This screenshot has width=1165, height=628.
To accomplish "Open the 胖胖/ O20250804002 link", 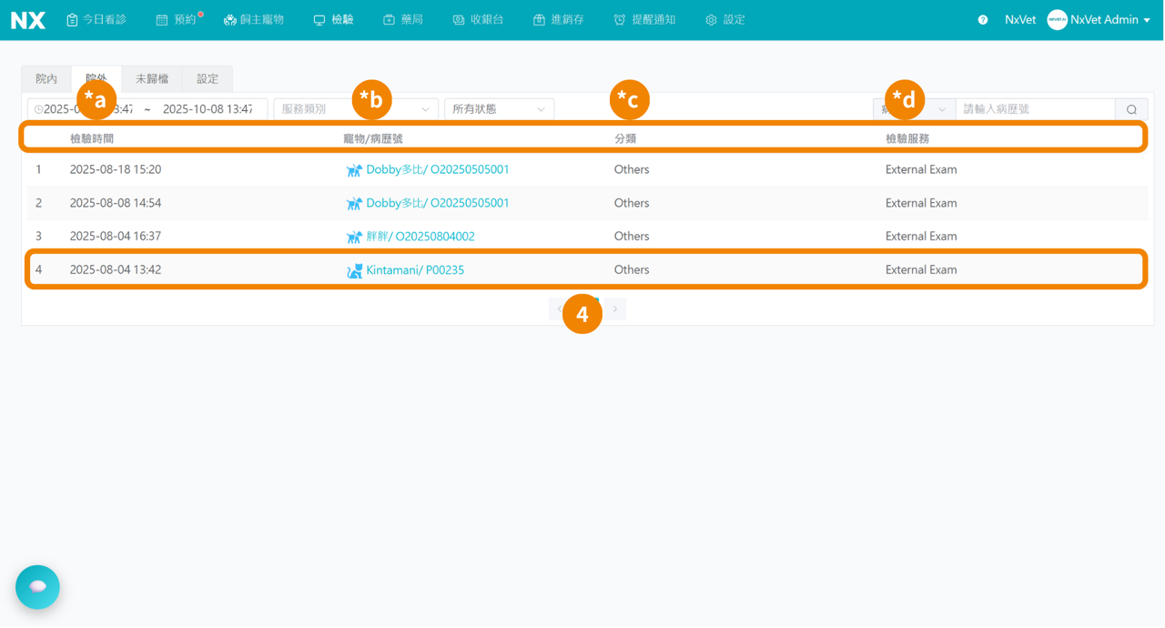I will coord(420,237).
